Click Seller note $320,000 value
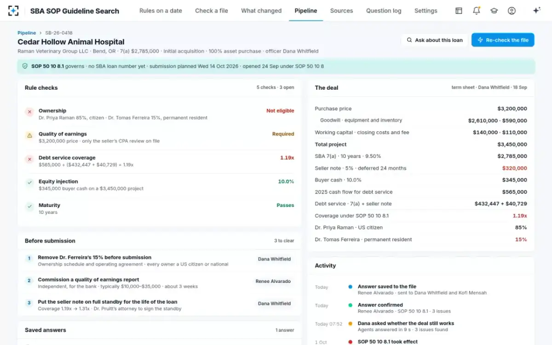This screenshot has width=552, height=345. point(515,168)
